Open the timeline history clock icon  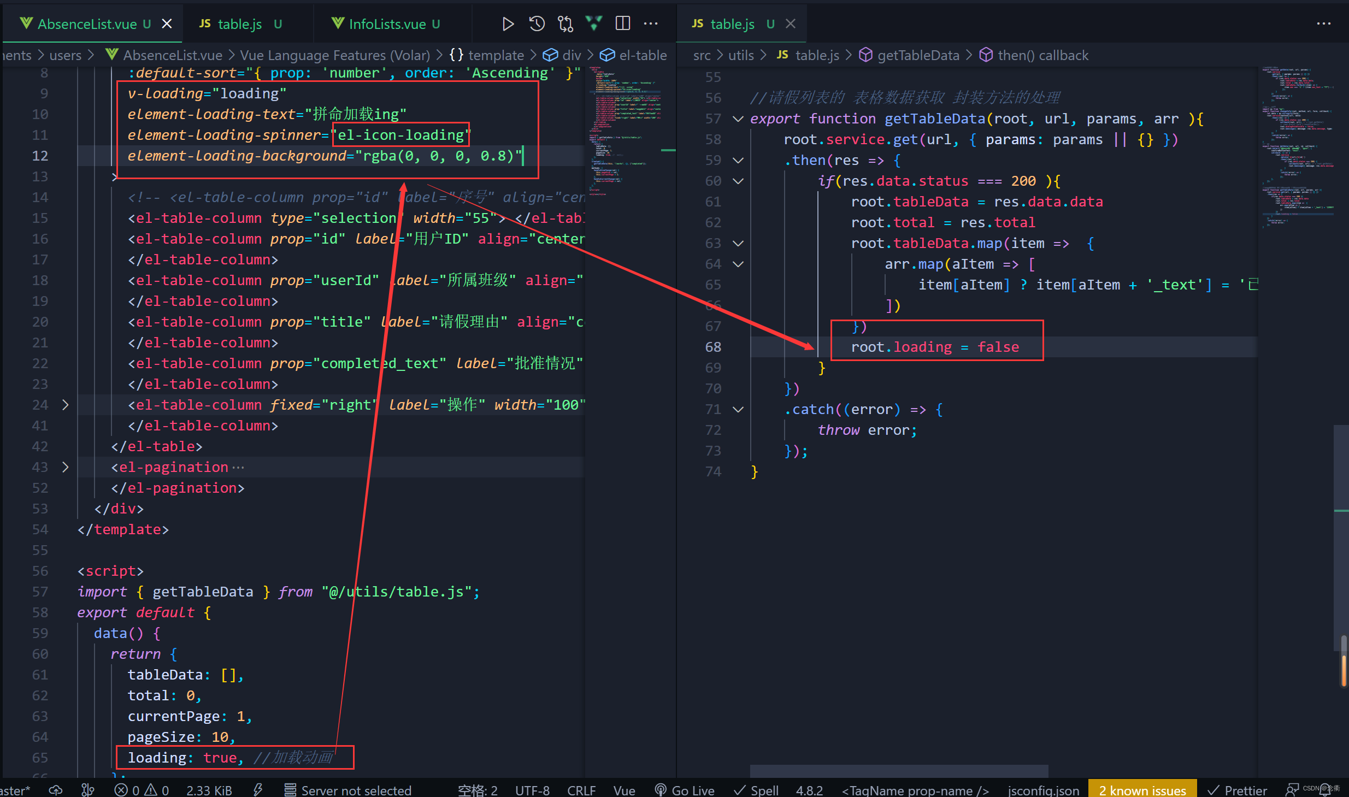pyautogui.click(x=537, y=23)
